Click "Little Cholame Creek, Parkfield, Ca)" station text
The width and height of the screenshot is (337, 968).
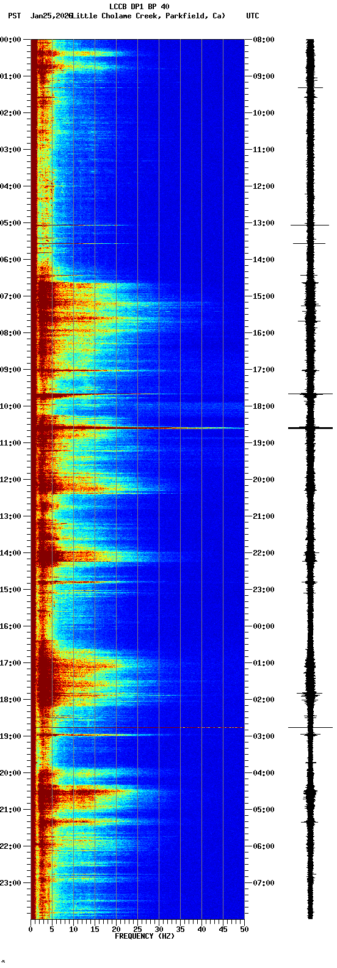[148, 15]
